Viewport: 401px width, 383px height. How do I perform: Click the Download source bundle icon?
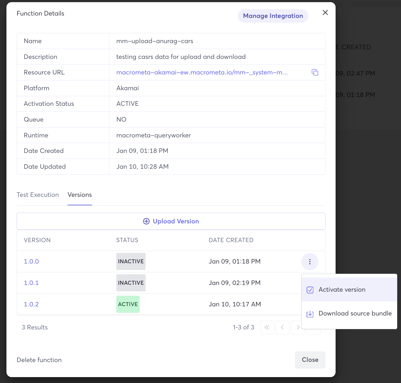[310, 314]
